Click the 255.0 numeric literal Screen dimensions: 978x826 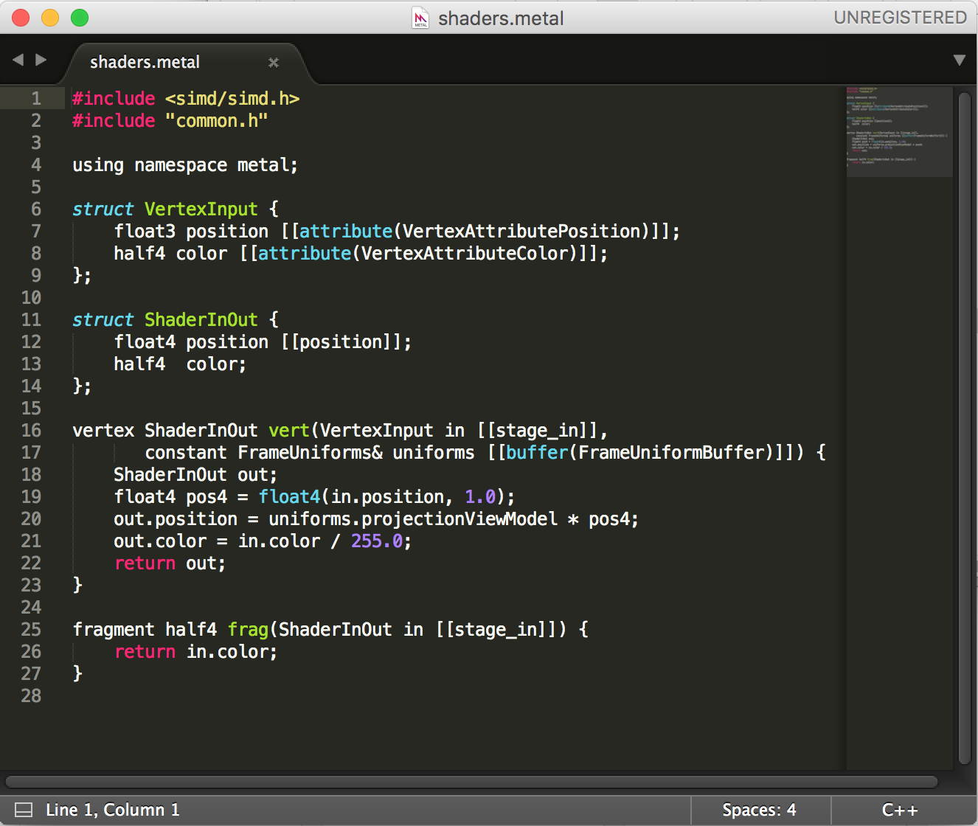377,541
